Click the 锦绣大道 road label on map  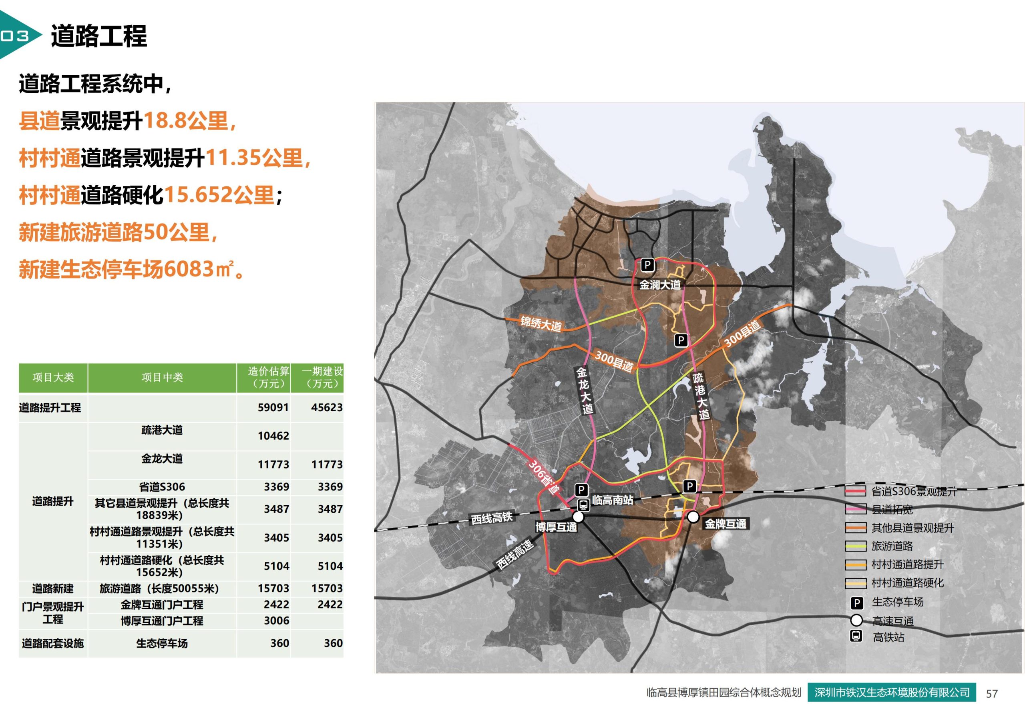pyautogui.click(x=541, y=324)
